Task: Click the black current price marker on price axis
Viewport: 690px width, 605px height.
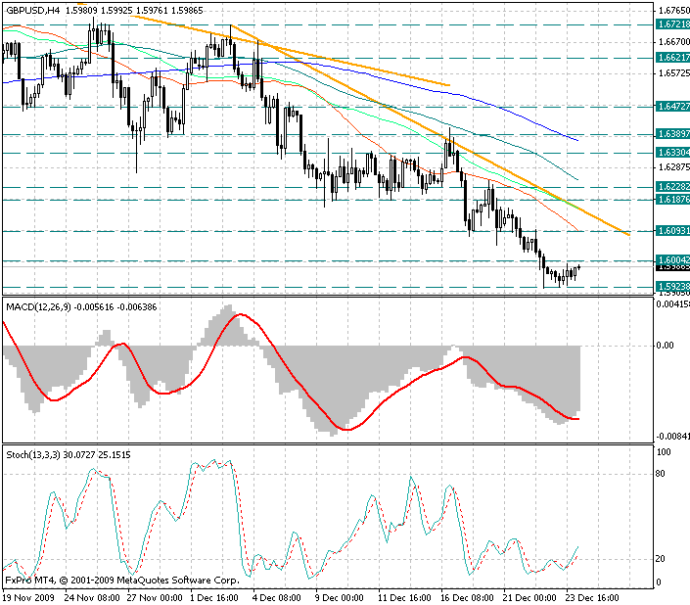Action: (672, 267)
